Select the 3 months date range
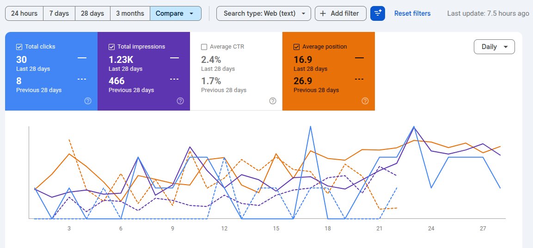The image size is (533, 248). (130, 13)
